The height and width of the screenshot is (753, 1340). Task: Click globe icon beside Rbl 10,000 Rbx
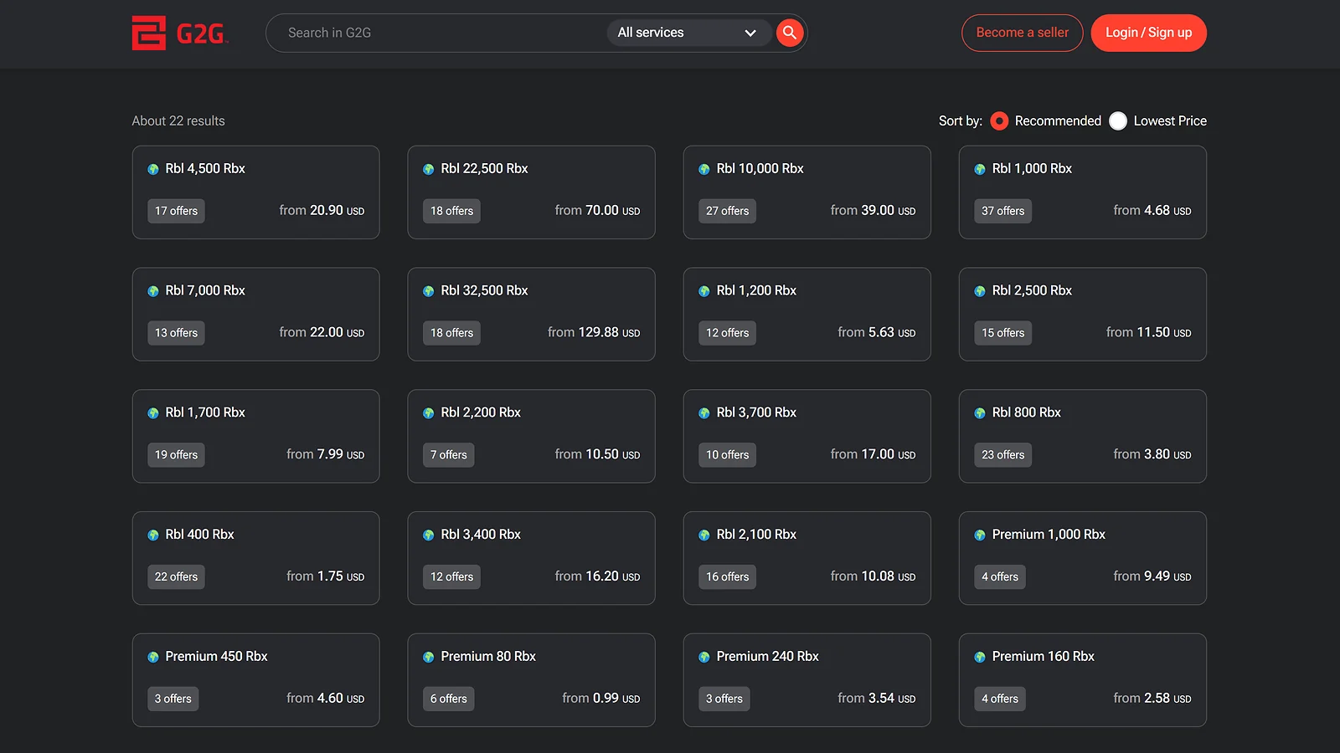[704, 169]
